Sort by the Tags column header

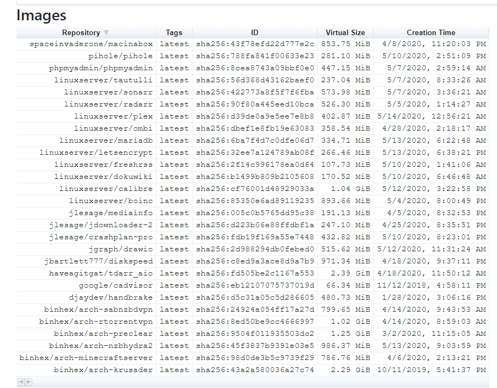pyautogui.click(x=174, y=32)
